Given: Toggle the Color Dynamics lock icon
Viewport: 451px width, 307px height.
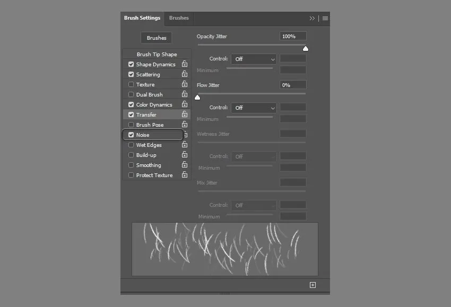Looking at the screenshot, I should click(185, 104).
